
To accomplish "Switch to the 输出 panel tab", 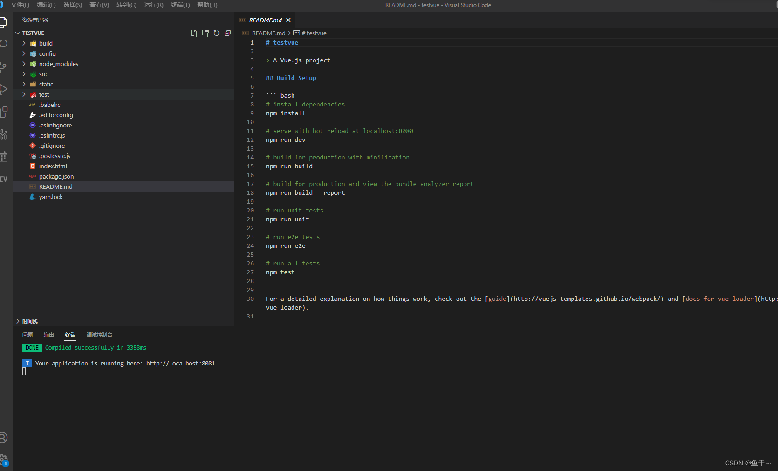I will 49,335.
